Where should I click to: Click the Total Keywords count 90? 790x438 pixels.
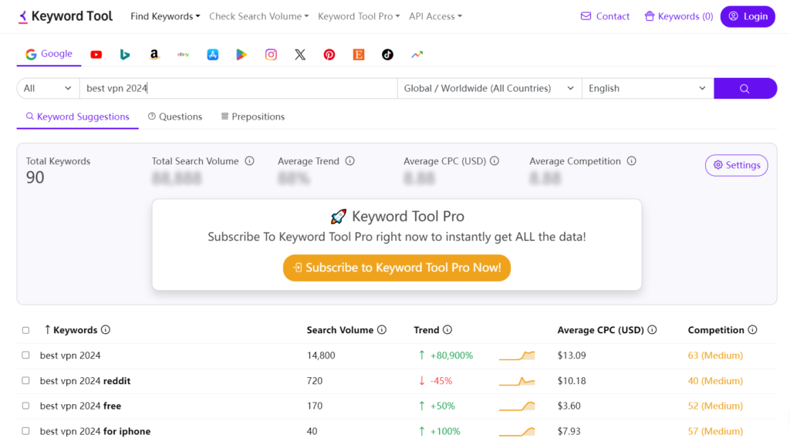click(35, 177)
